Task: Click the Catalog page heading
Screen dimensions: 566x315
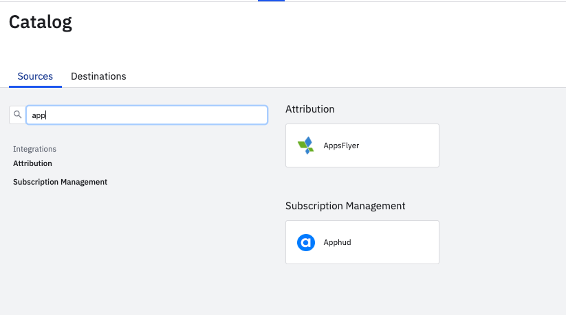Action: pos(41,22)
